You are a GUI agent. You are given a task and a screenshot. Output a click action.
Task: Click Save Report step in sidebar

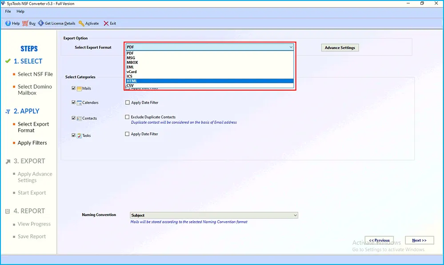click(32, 237)
